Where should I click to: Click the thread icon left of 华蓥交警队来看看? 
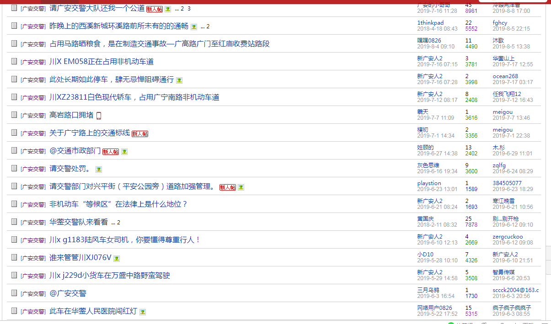[x=14, y=222]
